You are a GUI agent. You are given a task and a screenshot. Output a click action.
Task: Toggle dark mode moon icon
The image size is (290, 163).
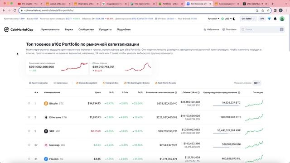click(234, 19)
